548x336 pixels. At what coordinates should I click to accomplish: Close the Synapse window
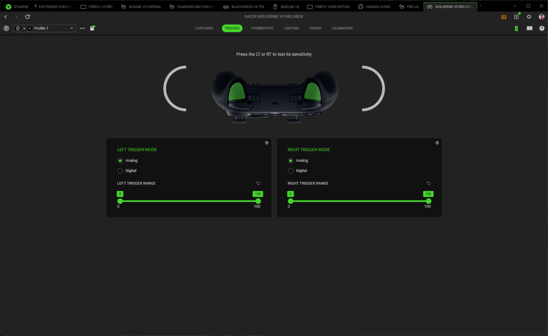click(x=542, y=6)
